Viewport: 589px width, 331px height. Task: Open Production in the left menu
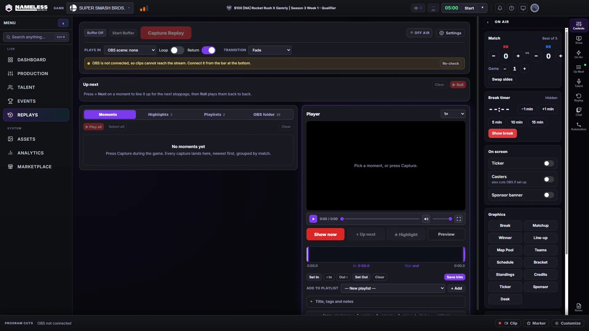[36, 74]
